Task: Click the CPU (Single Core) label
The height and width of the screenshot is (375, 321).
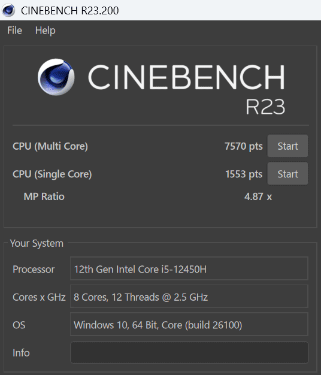Action: [52, 174]
